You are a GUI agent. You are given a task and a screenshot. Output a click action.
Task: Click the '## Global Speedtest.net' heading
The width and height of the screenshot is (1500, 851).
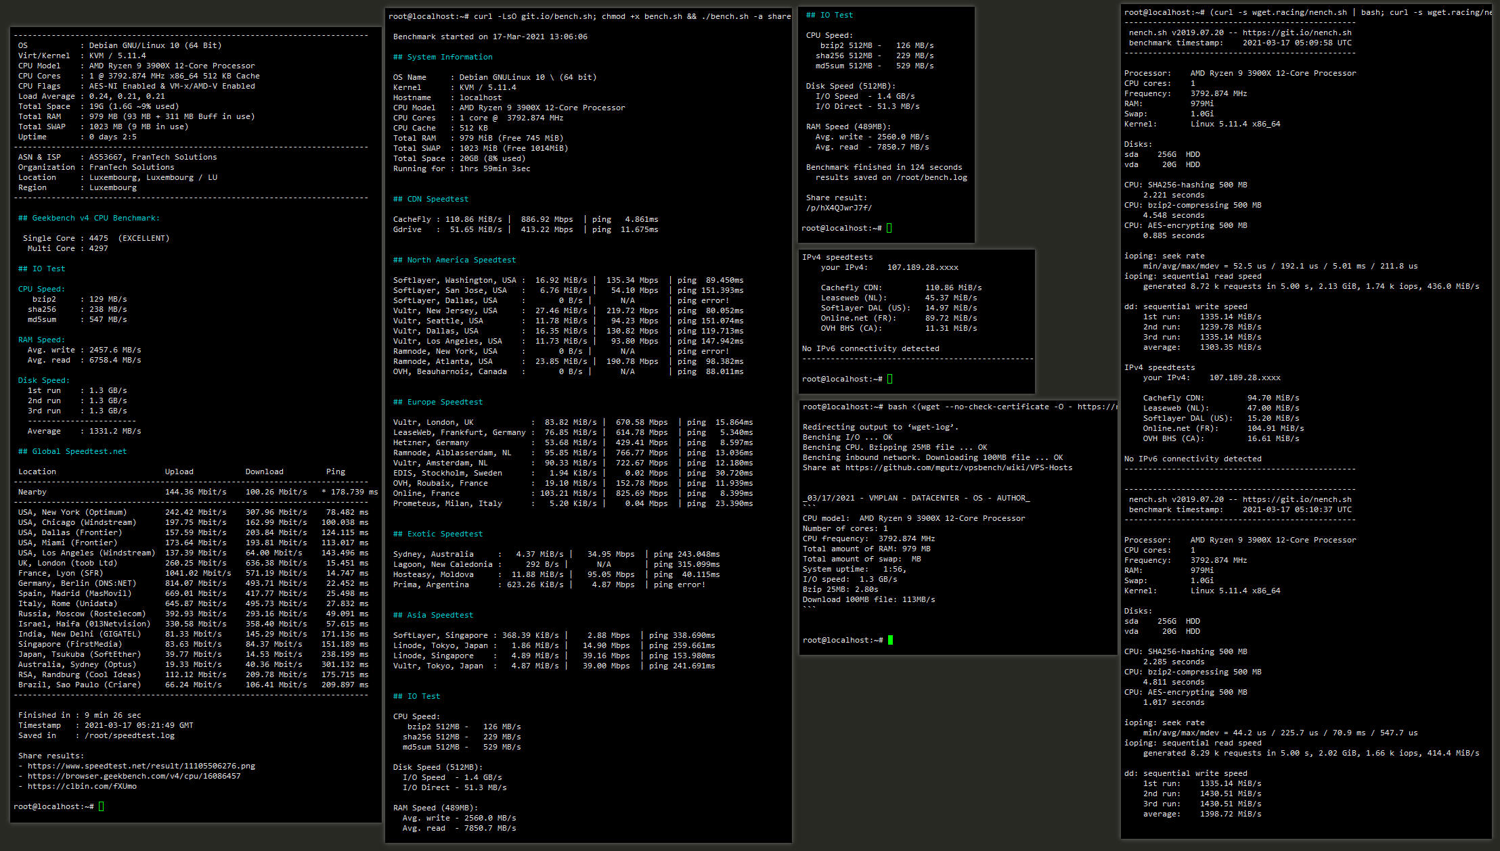pos(72,451)
